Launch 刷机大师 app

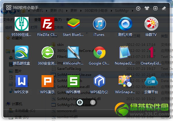click(x=125, y=24)
